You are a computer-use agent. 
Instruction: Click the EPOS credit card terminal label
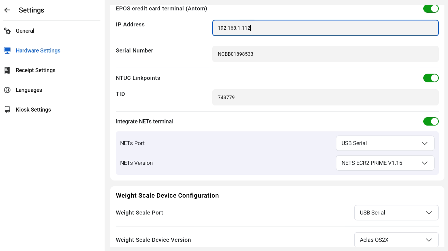(161, 9)
